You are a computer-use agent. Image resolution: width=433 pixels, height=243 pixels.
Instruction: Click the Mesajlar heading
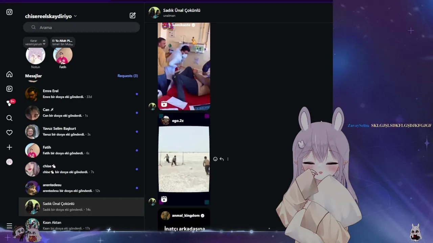33,76
